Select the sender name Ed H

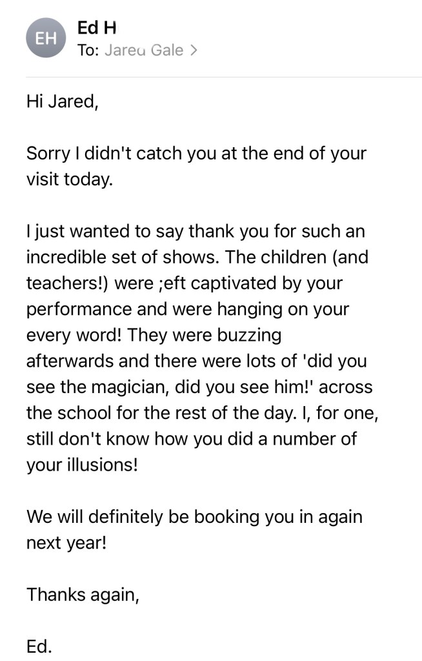(x=95, y=28)
